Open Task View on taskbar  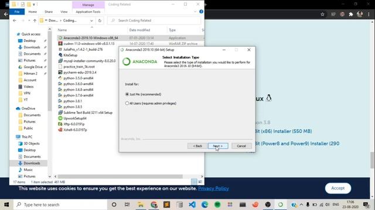(127, 205)
